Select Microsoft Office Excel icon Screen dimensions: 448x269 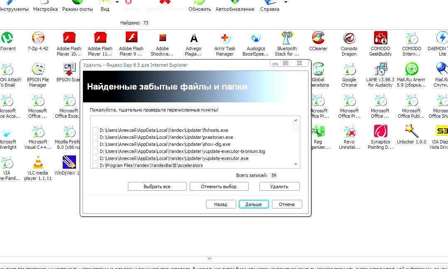pyautogui.click(x=69, y=100)
